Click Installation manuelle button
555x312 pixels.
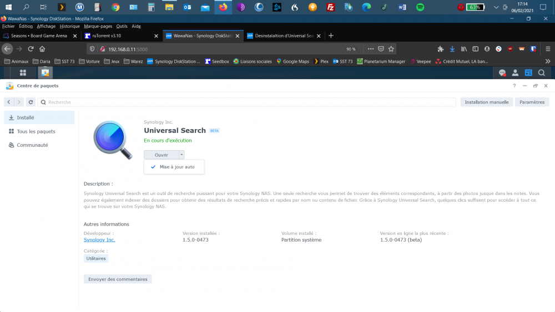pyautogui.click(x=486, y=102)
